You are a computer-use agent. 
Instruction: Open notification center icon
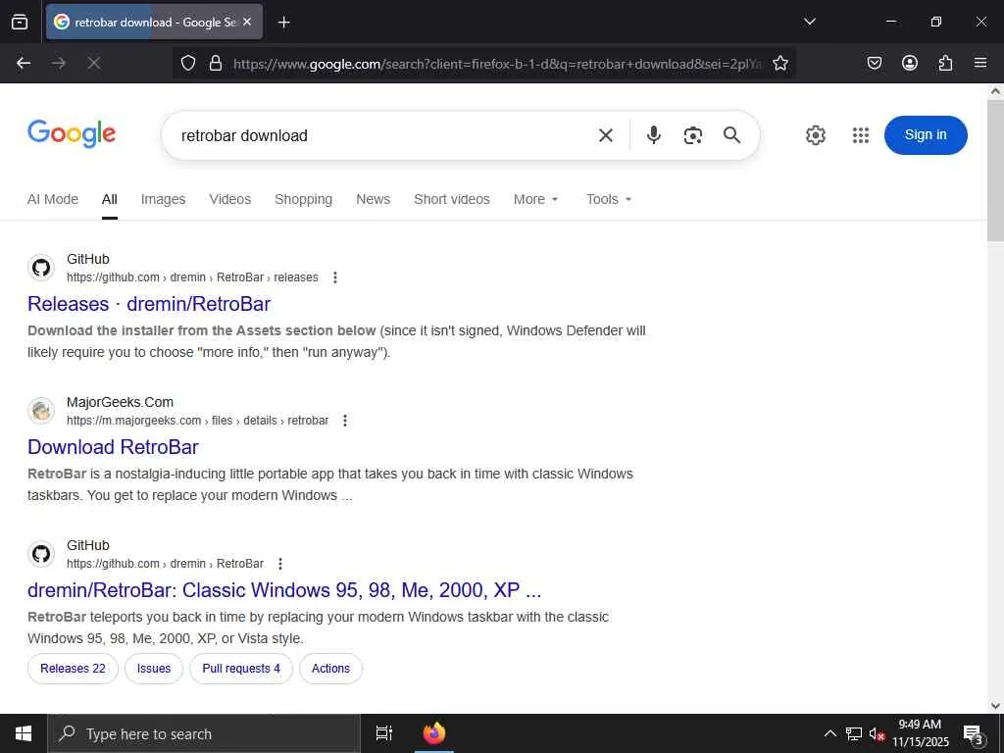(974, 733)
